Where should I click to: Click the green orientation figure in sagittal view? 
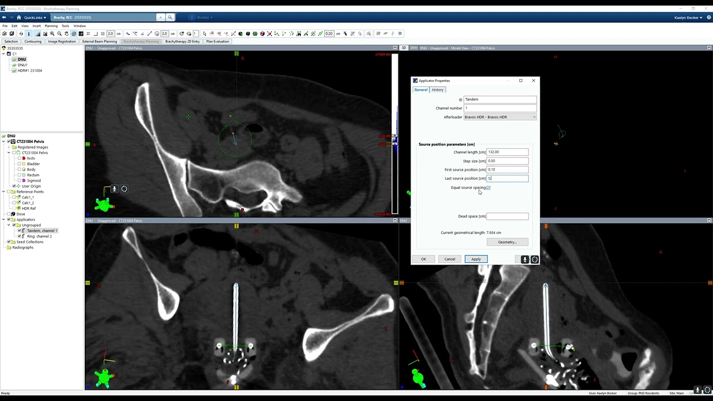tap(418, 377)
